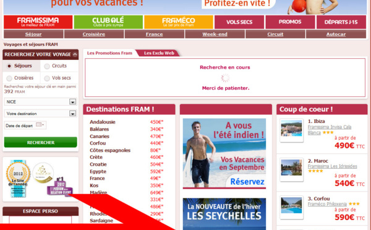Click the Podium de la Relation Client badge
The width and height of the screenshot is (371, 230).
click(x=60, y=186)
